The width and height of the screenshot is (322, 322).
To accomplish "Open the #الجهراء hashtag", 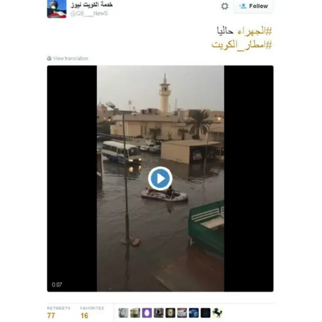I will tap(255, 31).
